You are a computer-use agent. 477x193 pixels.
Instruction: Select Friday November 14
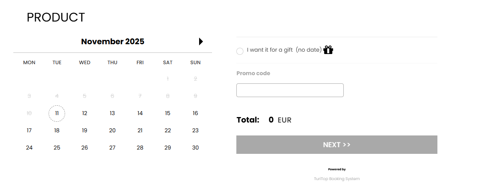[140, 114]
